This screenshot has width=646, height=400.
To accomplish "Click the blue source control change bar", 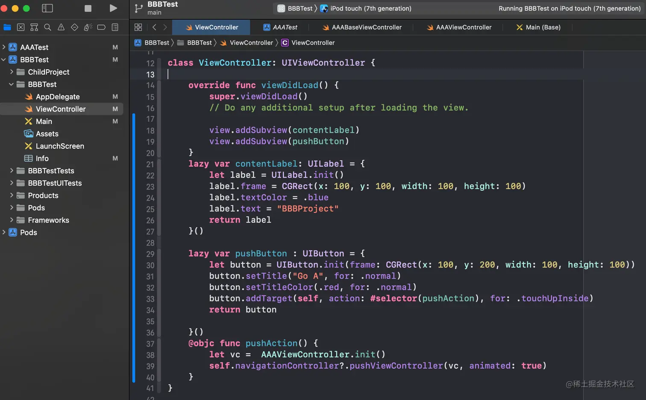I will 134,248.
